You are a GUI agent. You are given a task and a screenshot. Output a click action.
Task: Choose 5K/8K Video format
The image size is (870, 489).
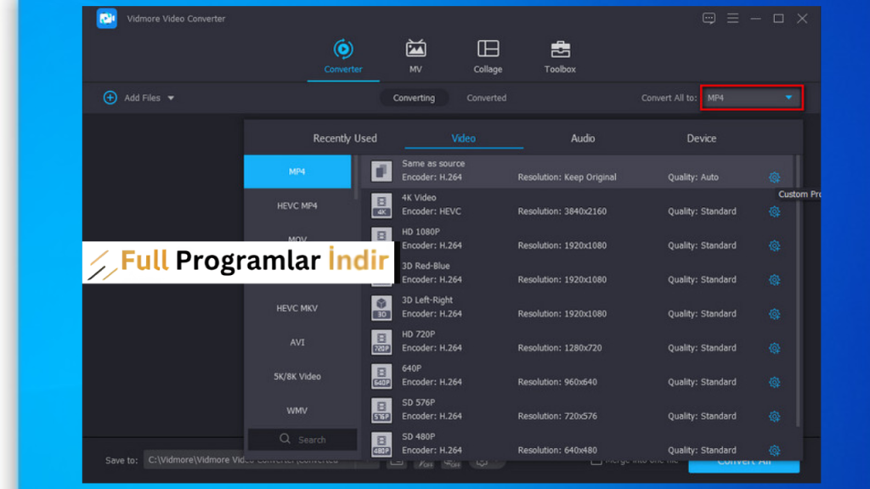tap(297, 376)
